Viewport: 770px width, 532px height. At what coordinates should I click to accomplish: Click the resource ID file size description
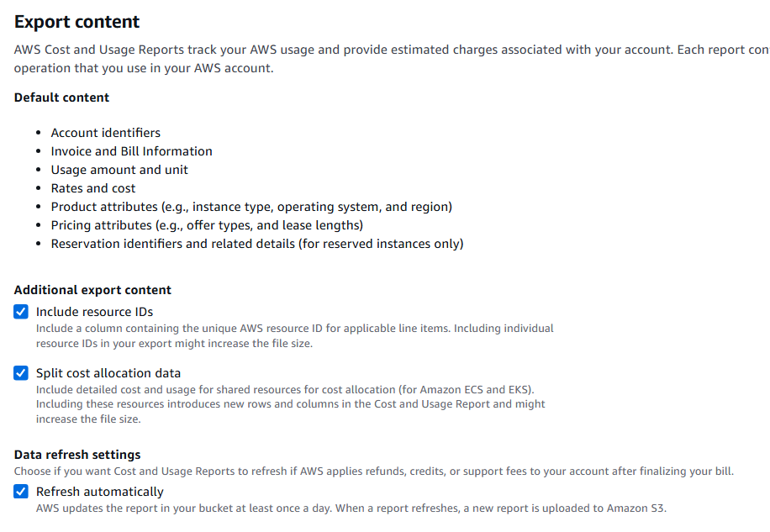tap(294, 335)
